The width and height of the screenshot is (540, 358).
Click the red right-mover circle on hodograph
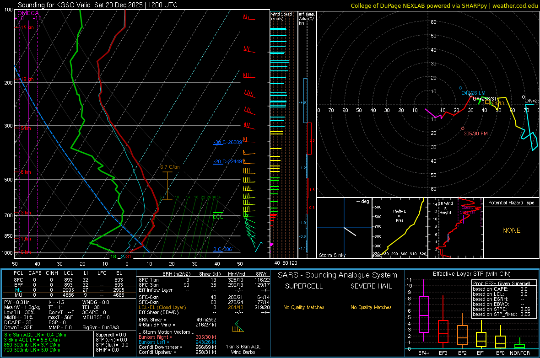pyautogui.click(x=463, y=128)
